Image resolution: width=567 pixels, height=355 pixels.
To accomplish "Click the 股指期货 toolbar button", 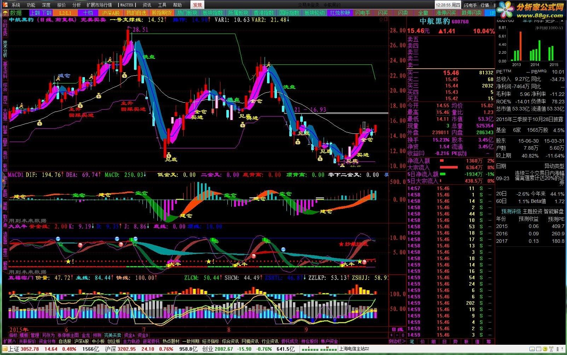I will pyautogui.click(x=162, y=13).
